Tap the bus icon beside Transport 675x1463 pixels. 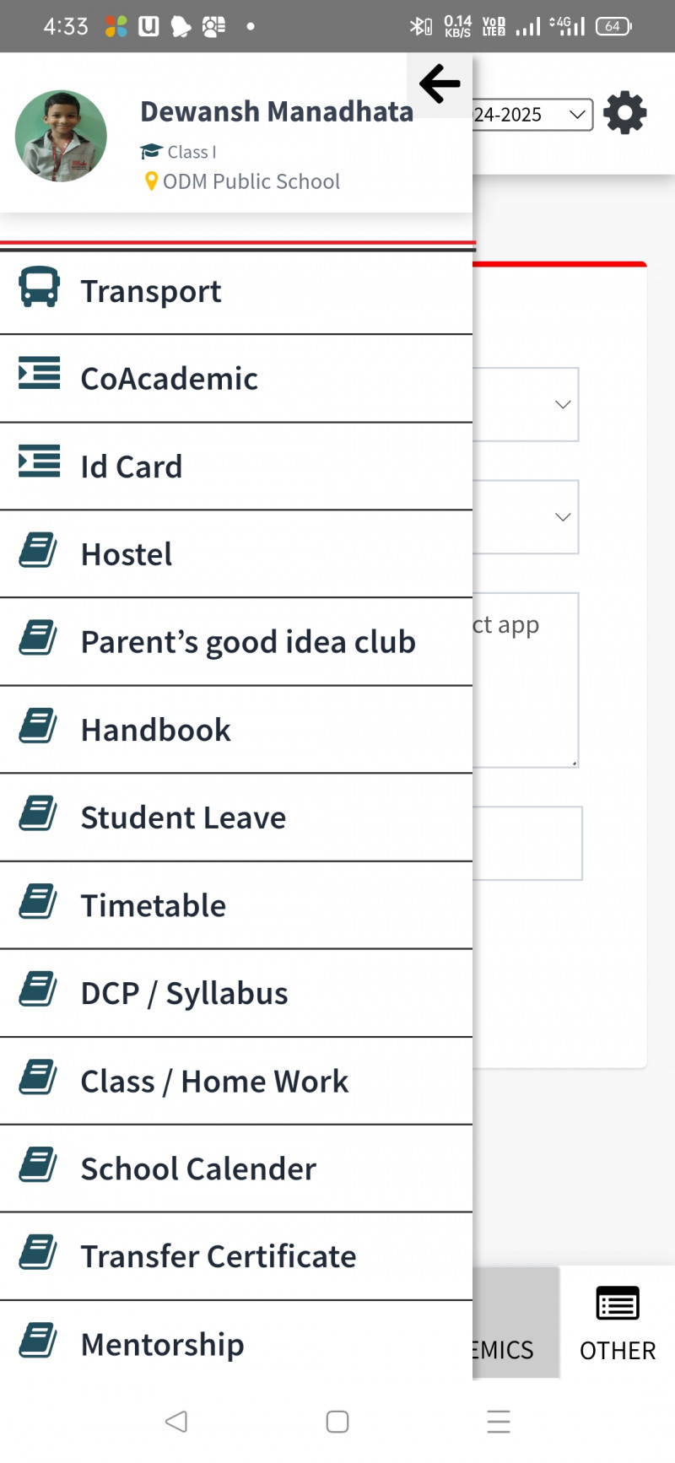39,288
